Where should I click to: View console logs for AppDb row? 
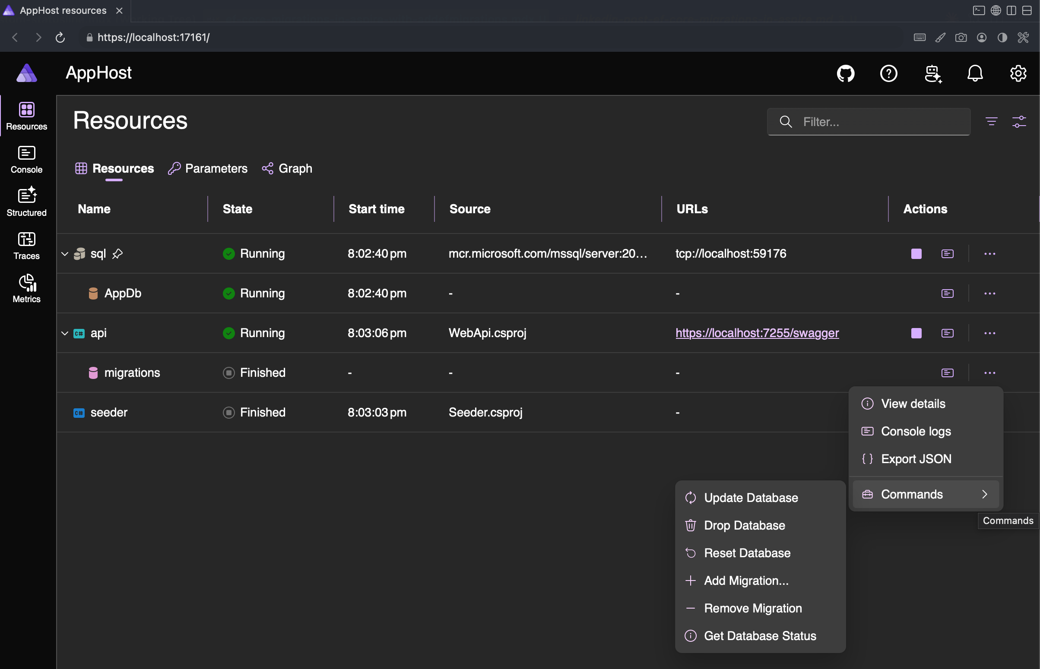pyautogui.click(x=948, y=293)
